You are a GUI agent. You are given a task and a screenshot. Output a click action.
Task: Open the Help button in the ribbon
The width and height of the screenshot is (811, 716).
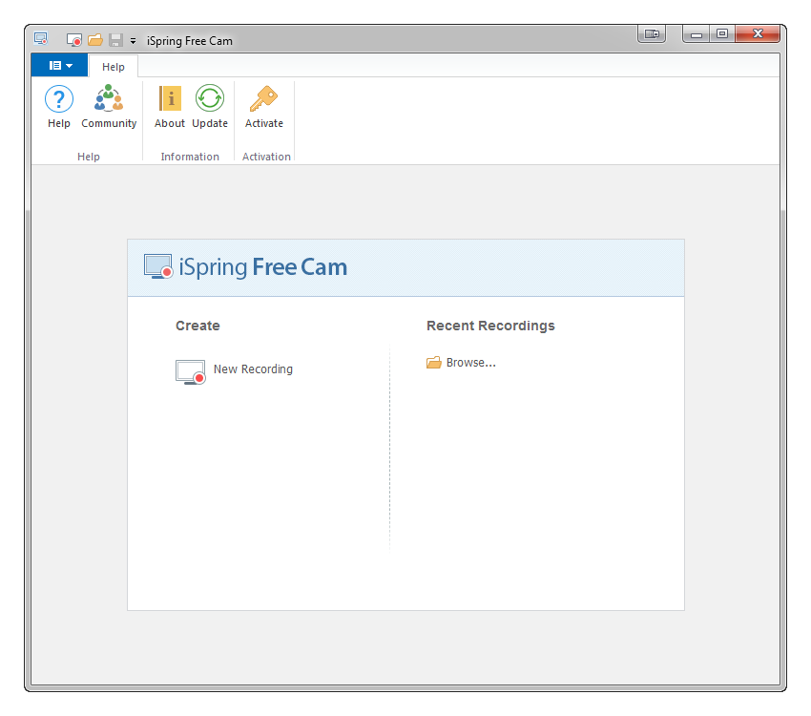(58, 107)
